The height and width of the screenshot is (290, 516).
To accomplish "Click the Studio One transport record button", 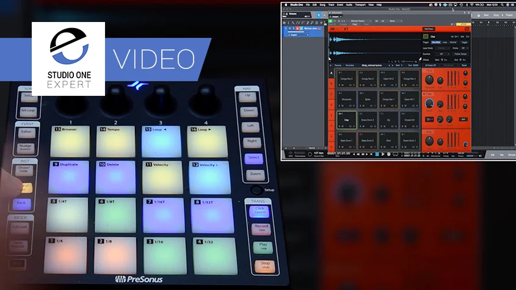I will (x=388, y=154).
